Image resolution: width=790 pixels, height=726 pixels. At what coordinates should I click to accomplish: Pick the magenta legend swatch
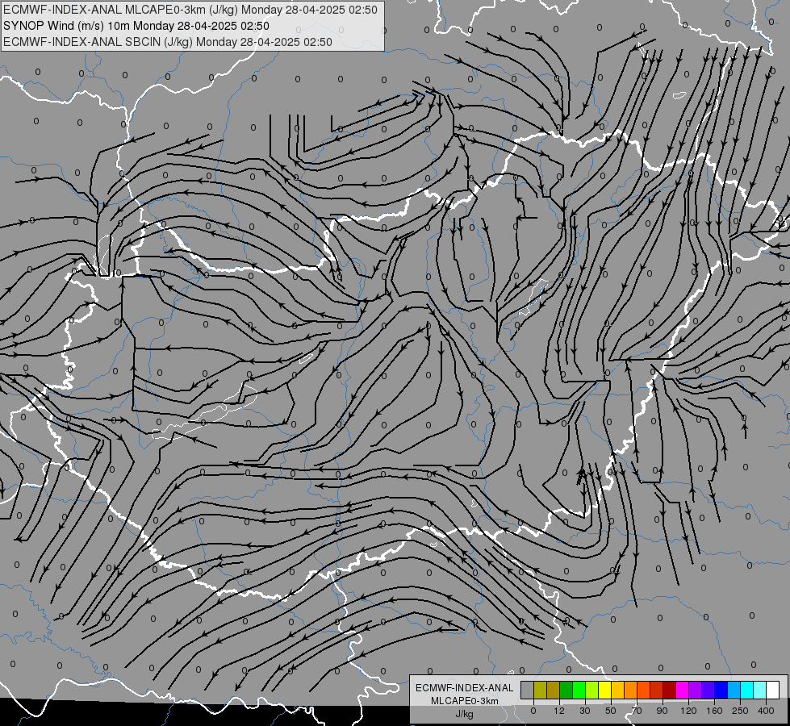(x=683, y=690)
